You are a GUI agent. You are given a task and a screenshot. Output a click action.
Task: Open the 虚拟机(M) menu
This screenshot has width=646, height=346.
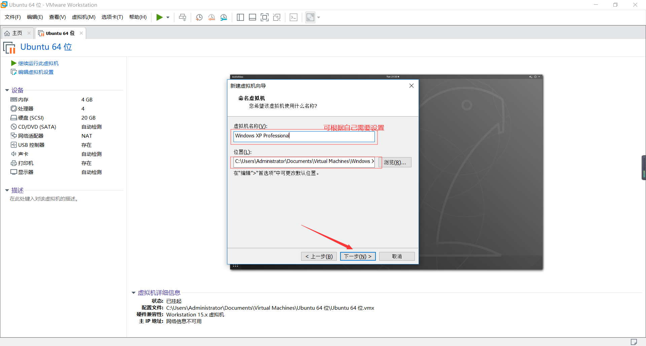[84, 17]
